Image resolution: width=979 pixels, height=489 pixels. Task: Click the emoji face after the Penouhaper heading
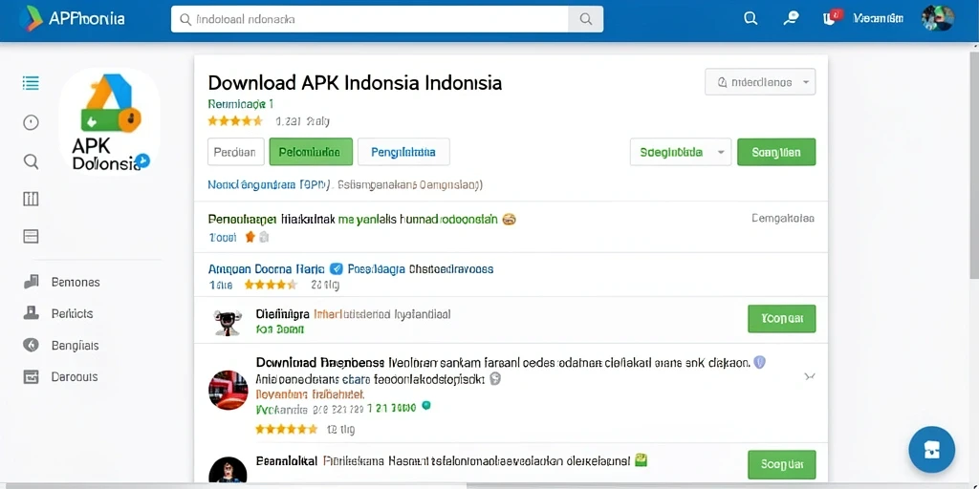(x=510, y=219)
